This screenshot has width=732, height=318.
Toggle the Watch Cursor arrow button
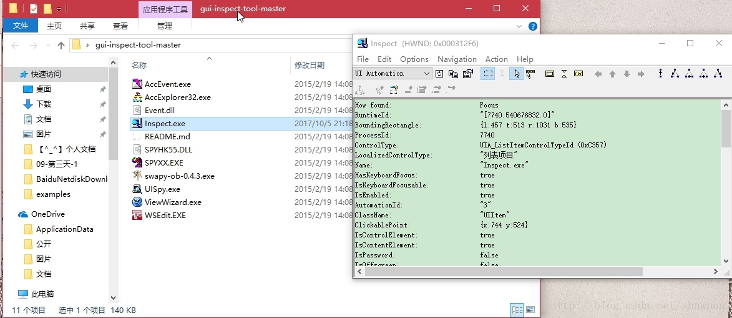pyautogui.click(x=516, y=74)
